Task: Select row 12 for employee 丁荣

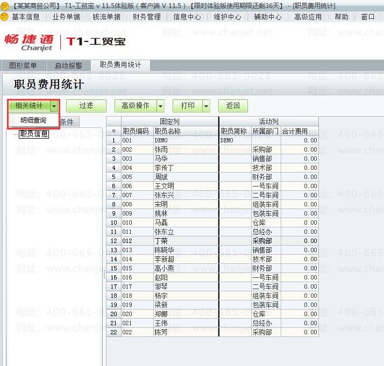Action: tap(212, 241)
